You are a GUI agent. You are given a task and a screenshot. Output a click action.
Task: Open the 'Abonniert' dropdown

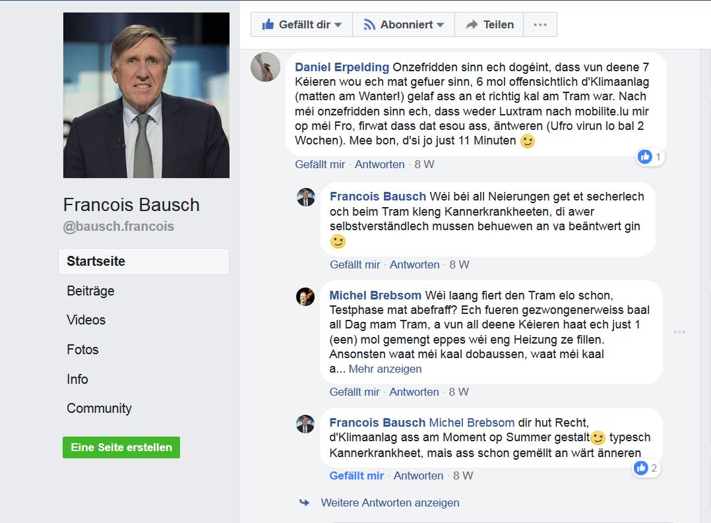point(404,24)
